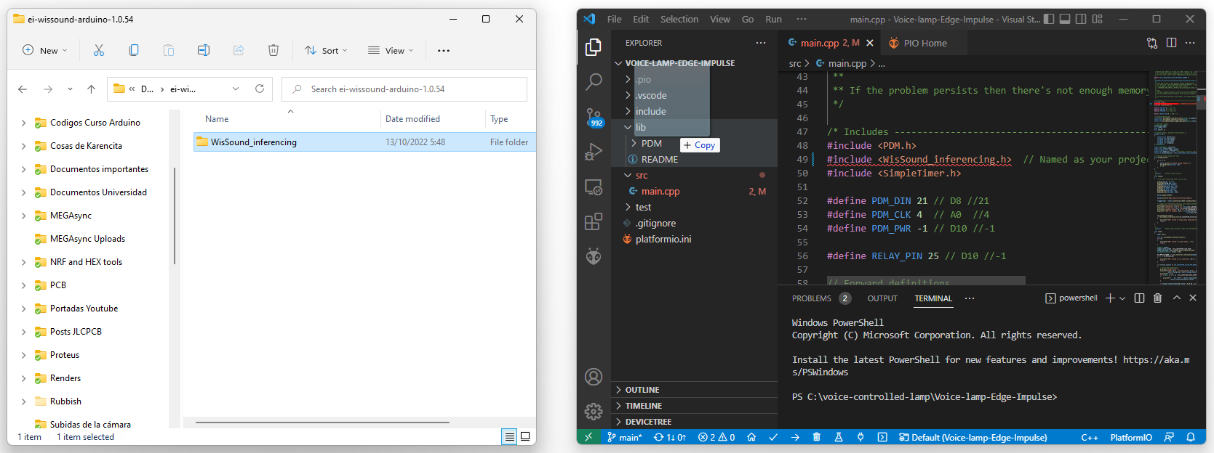Click C++ language mode in status bar
Image resolution: width=1214 pixels, height=453 pixels.
pos(1089,437)
